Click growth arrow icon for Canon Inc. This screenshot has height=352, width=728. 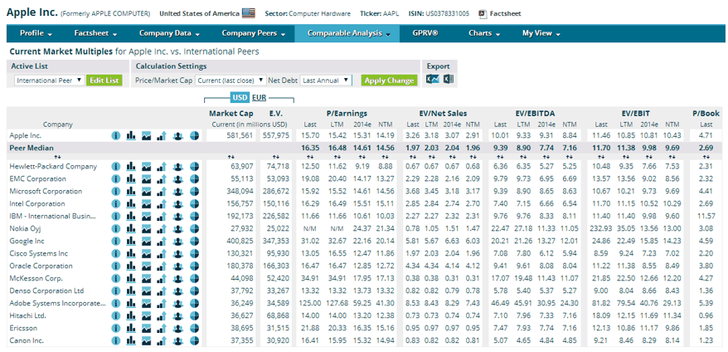162,341
